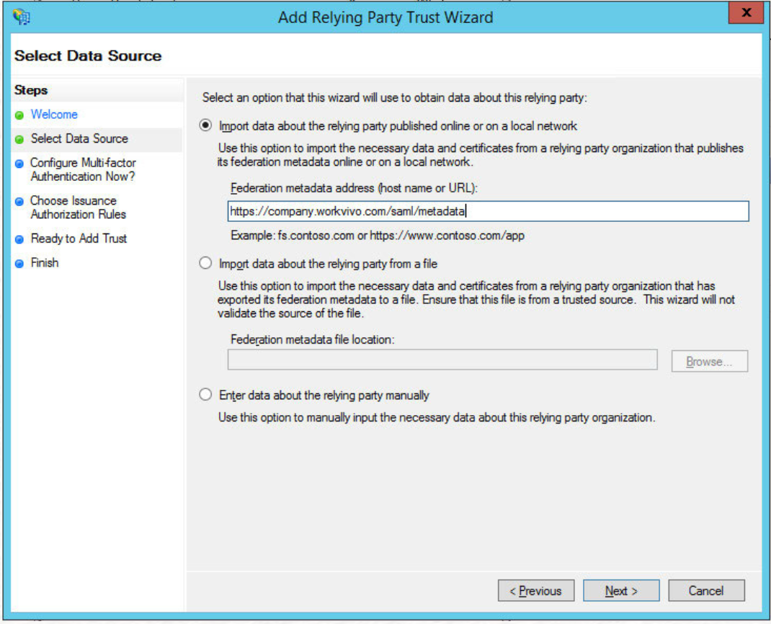Click the wizard window title text
Image resolution: width=771 pixels, height=624 pixels.
(x=385, y=17)
